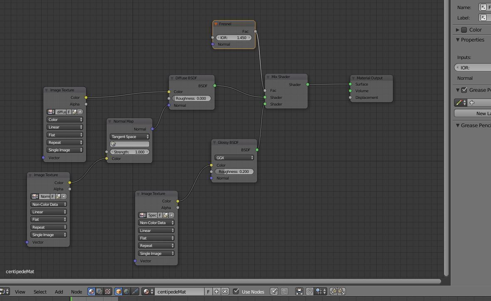The width and height of the screenshot is (491, 301).
Task: Click the sidebar IOR input field
Action: click(x=473, y=68)
